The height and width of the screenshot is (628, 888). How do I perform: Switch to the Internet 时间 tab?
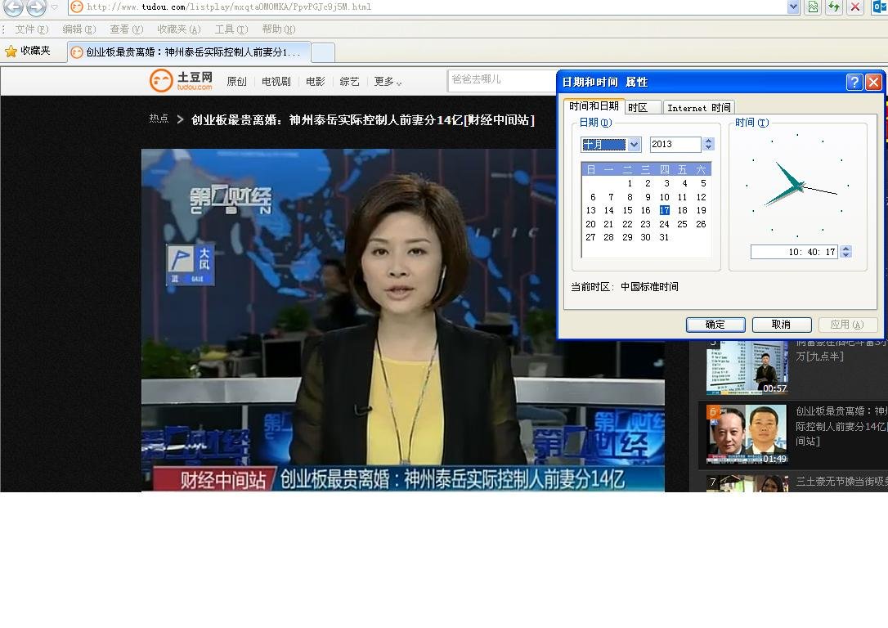(x=698, y=107)
